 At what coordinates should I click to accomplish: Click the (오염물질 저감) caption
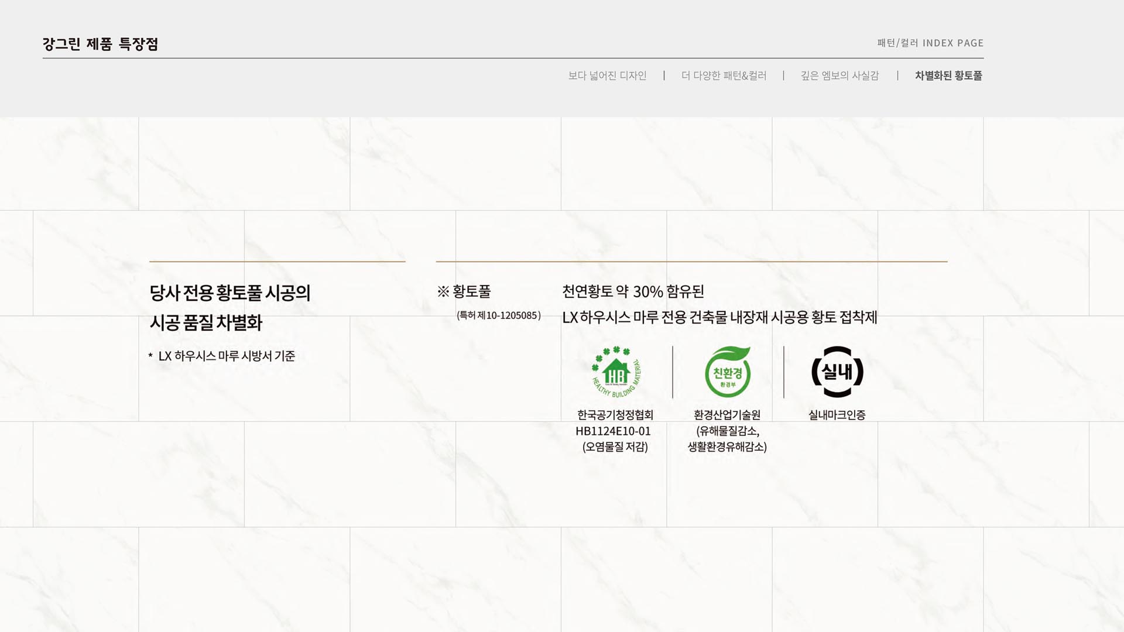point(615,447)
